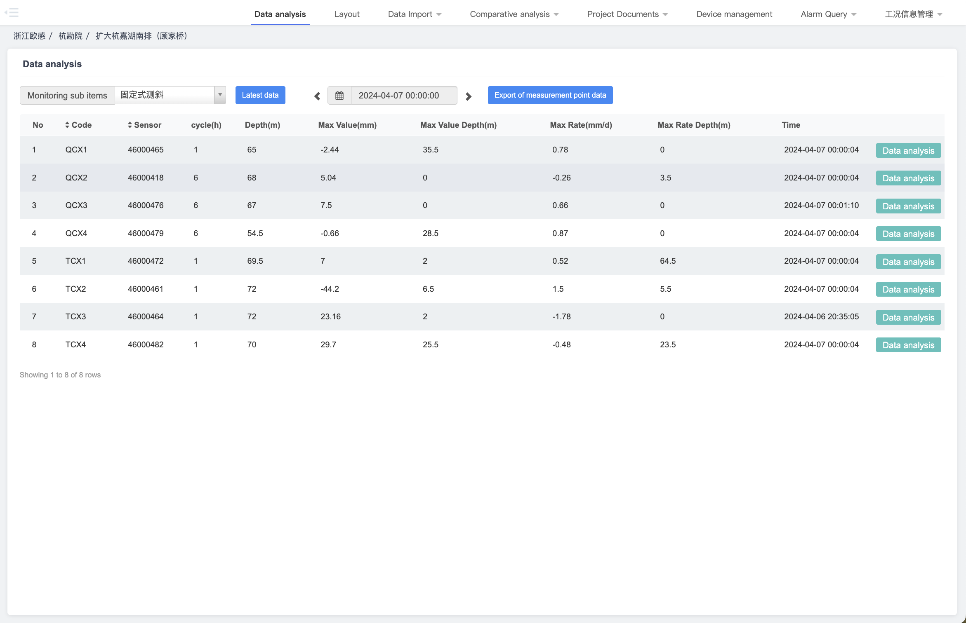
Task: Click 'Showing 1 to 8 of 8 rows' text
Action: 60,375
